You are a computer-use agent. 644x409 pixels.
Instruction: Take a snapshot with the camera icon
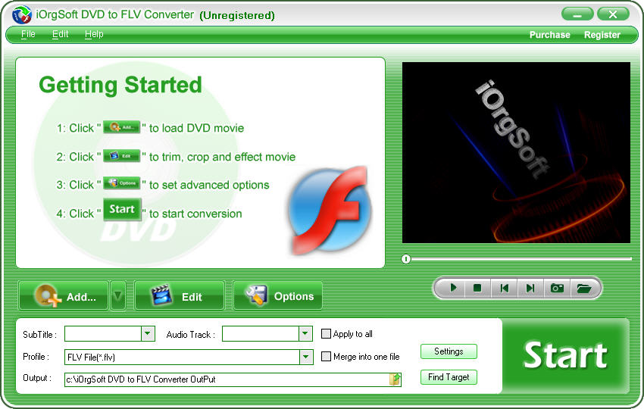557,288
